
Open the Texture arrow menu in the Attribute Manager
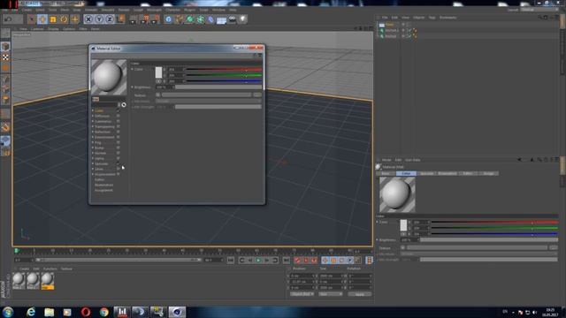tap(403, 247)
